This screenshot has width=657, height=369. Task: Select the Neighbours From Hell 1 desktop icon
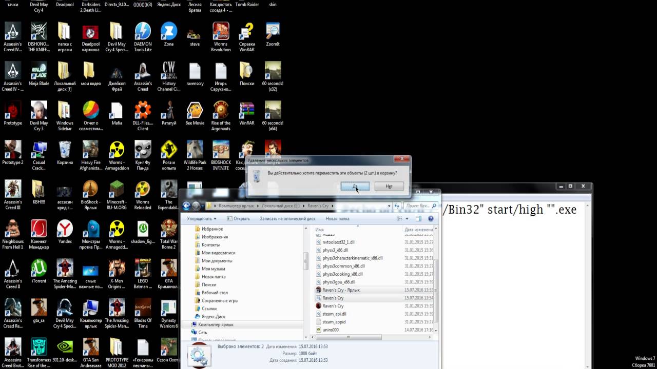tap(13, 235)
